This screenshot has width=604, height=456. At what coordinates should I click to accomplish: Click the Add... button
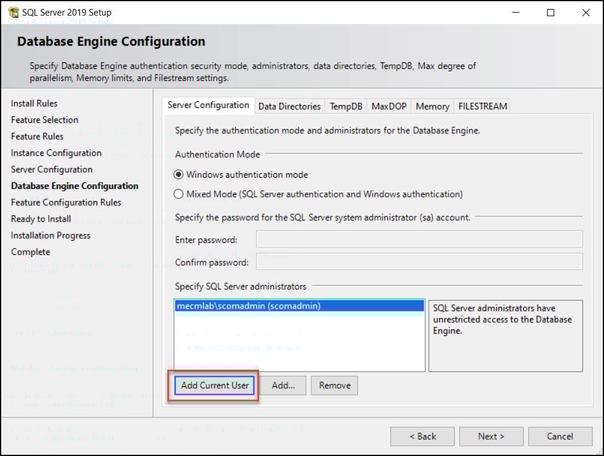pyautogui.click(x=283, y=385)
